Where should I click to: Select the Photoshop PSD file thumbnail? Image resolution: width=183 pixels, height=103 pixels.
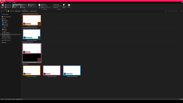tap(32, 34)
